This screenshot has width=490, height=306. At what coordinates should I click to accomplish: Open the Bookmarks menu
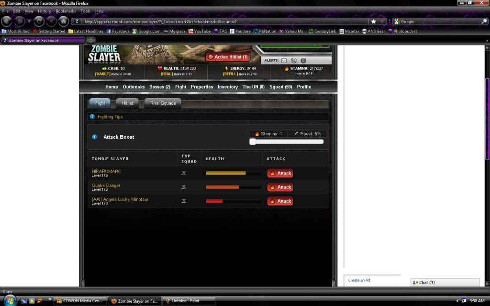[x=66, y=11]
